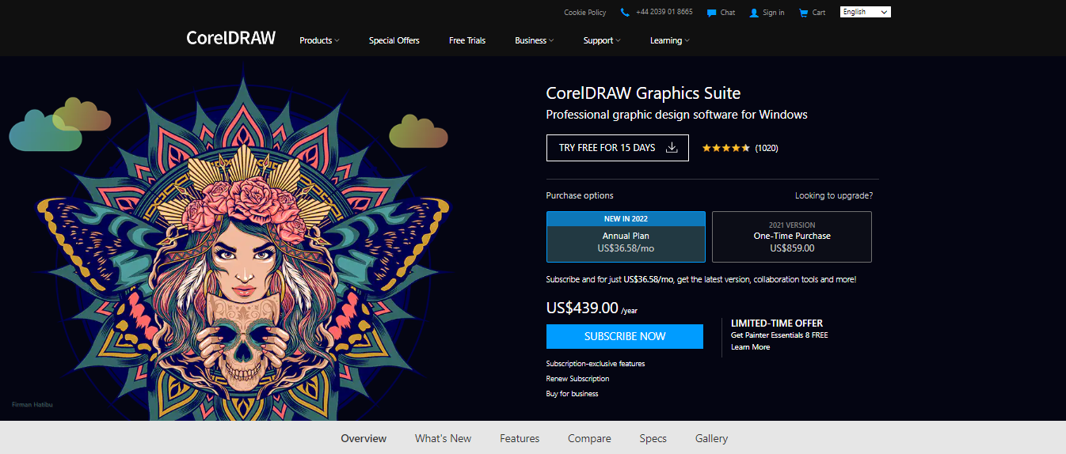
Task: Expand the Business menu
Action: pyautogui.click(x=535, y=40)
